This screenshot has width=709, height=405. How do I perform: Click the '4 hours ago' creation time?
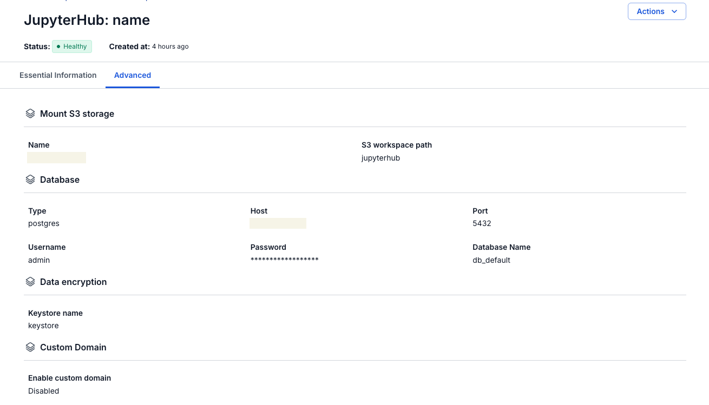pyautogui.click(x=170, y=47)
